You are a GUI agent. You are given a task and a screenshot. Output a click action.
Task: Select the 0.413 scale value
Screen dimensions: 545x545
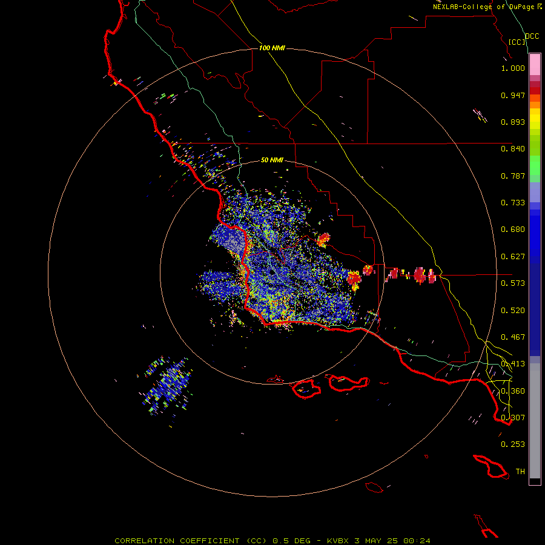(513, 364)
